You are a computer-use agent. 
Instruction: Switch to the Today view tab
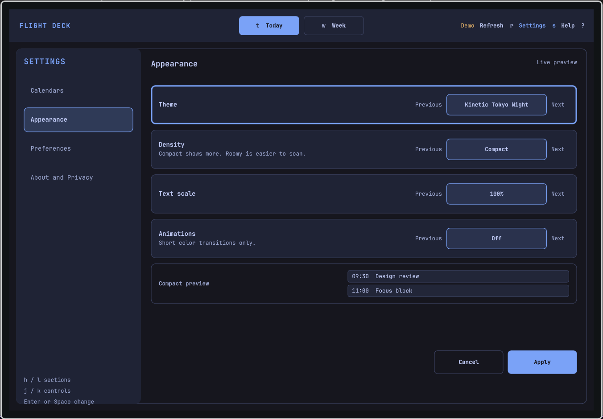269,25
